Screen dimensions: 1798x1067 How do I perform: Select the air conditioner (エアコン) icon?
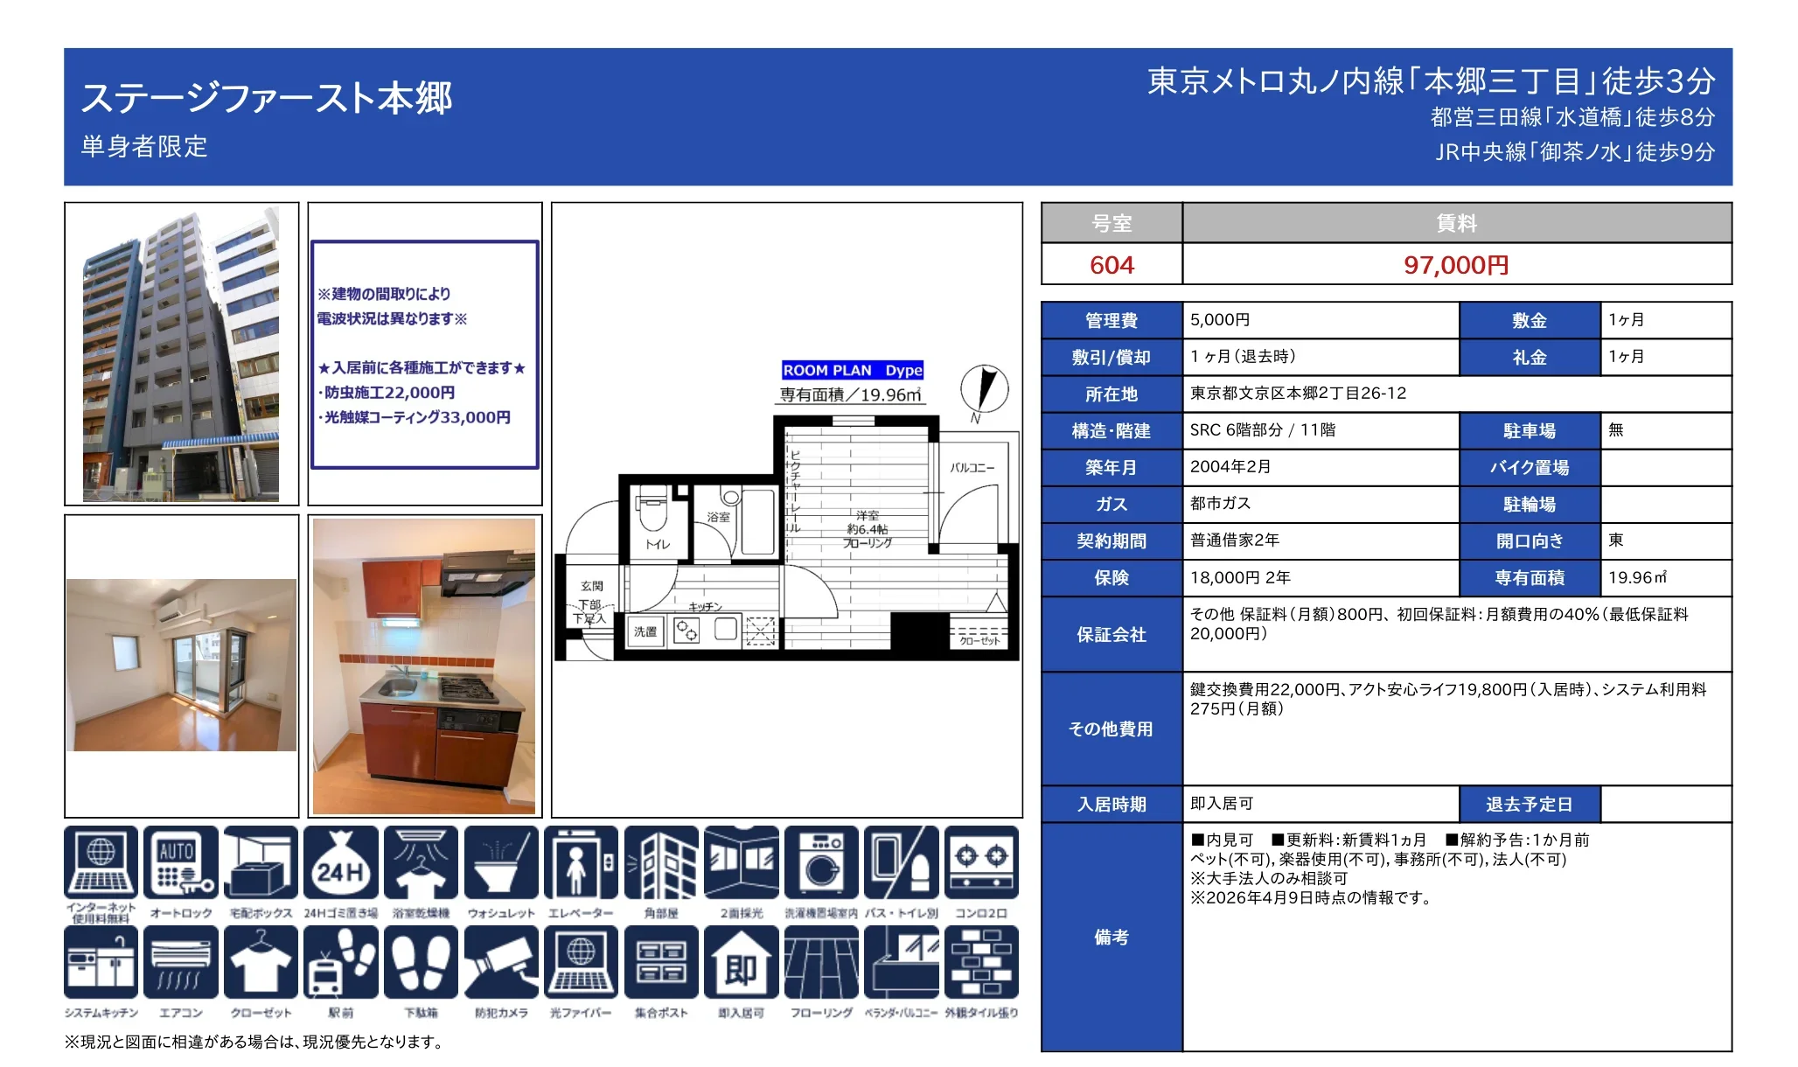point(180,962)
